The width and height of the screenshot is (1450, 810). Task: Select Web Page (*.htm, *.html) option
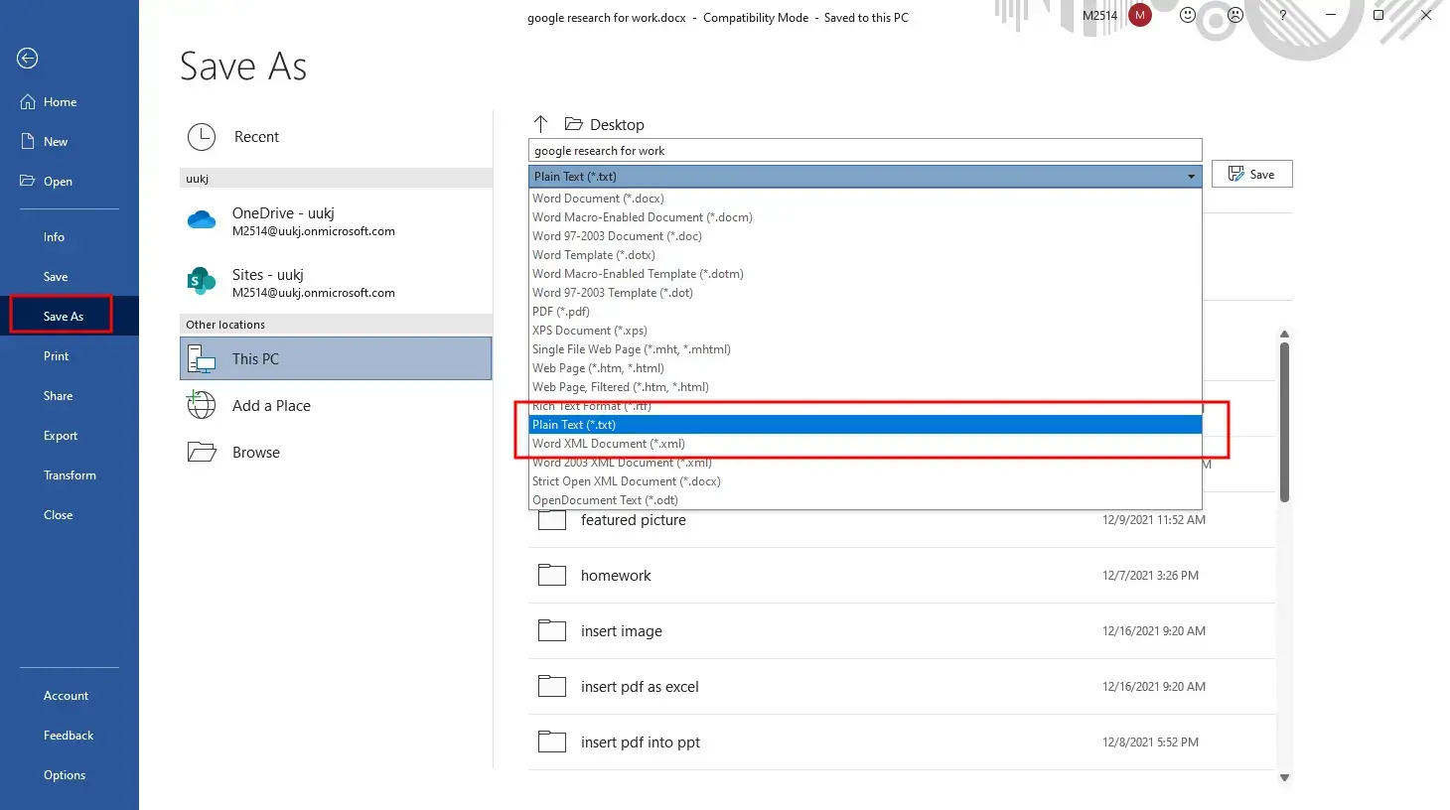[865, 368]
